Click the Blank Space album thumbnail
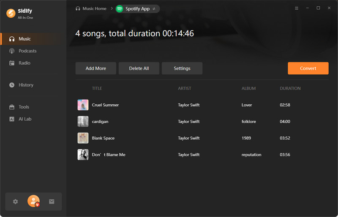338x217 pixels. coord(83,138)
